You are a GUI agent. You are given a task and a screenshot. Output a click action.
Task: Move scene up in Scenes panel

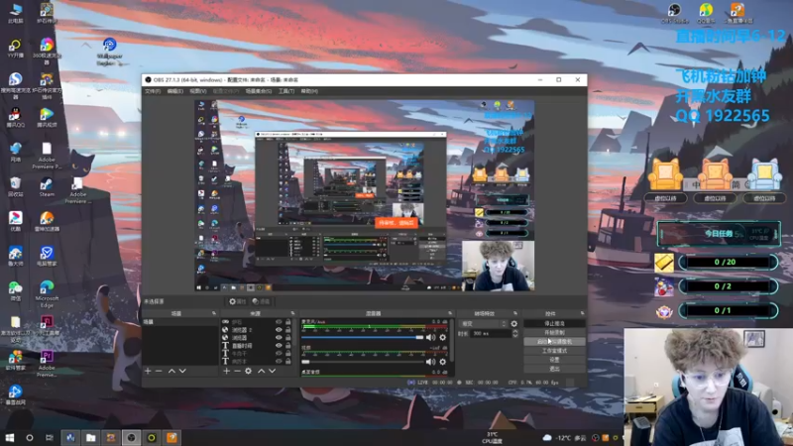[171, 371]
